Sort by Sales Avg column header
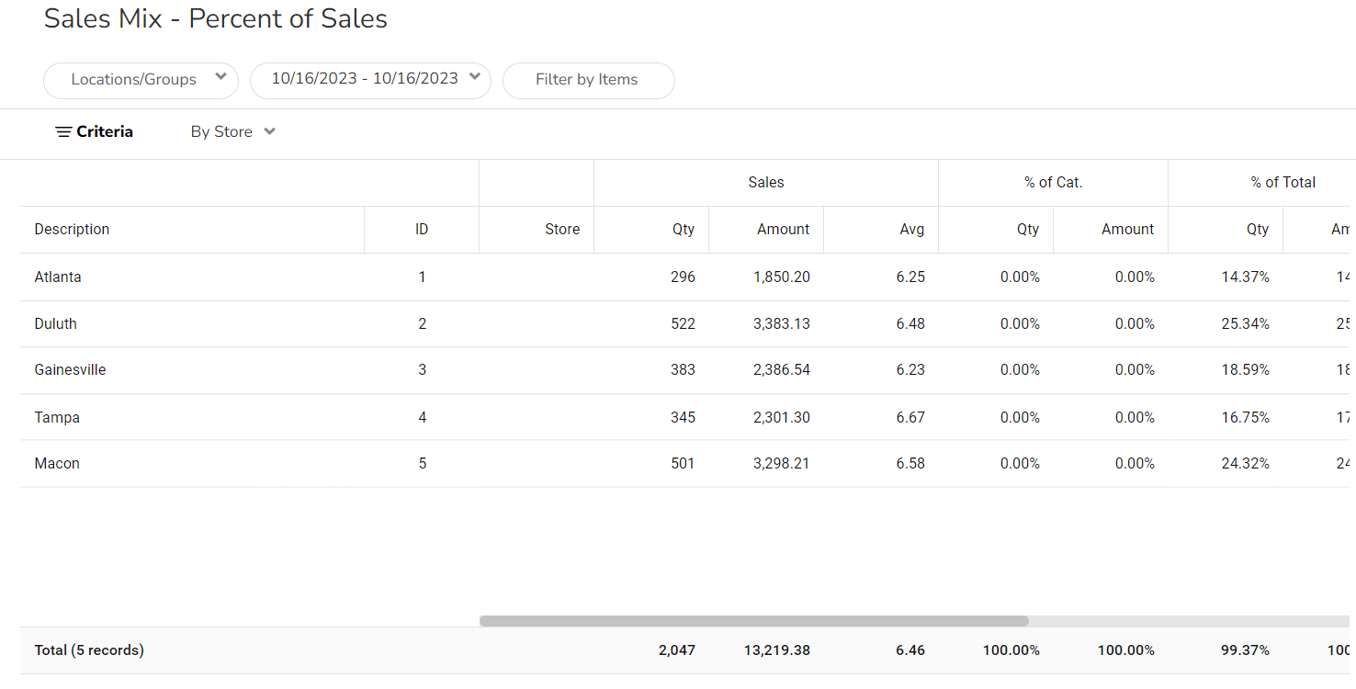The width and height of the screenshot is (1356, 689). tap(911, 230)
